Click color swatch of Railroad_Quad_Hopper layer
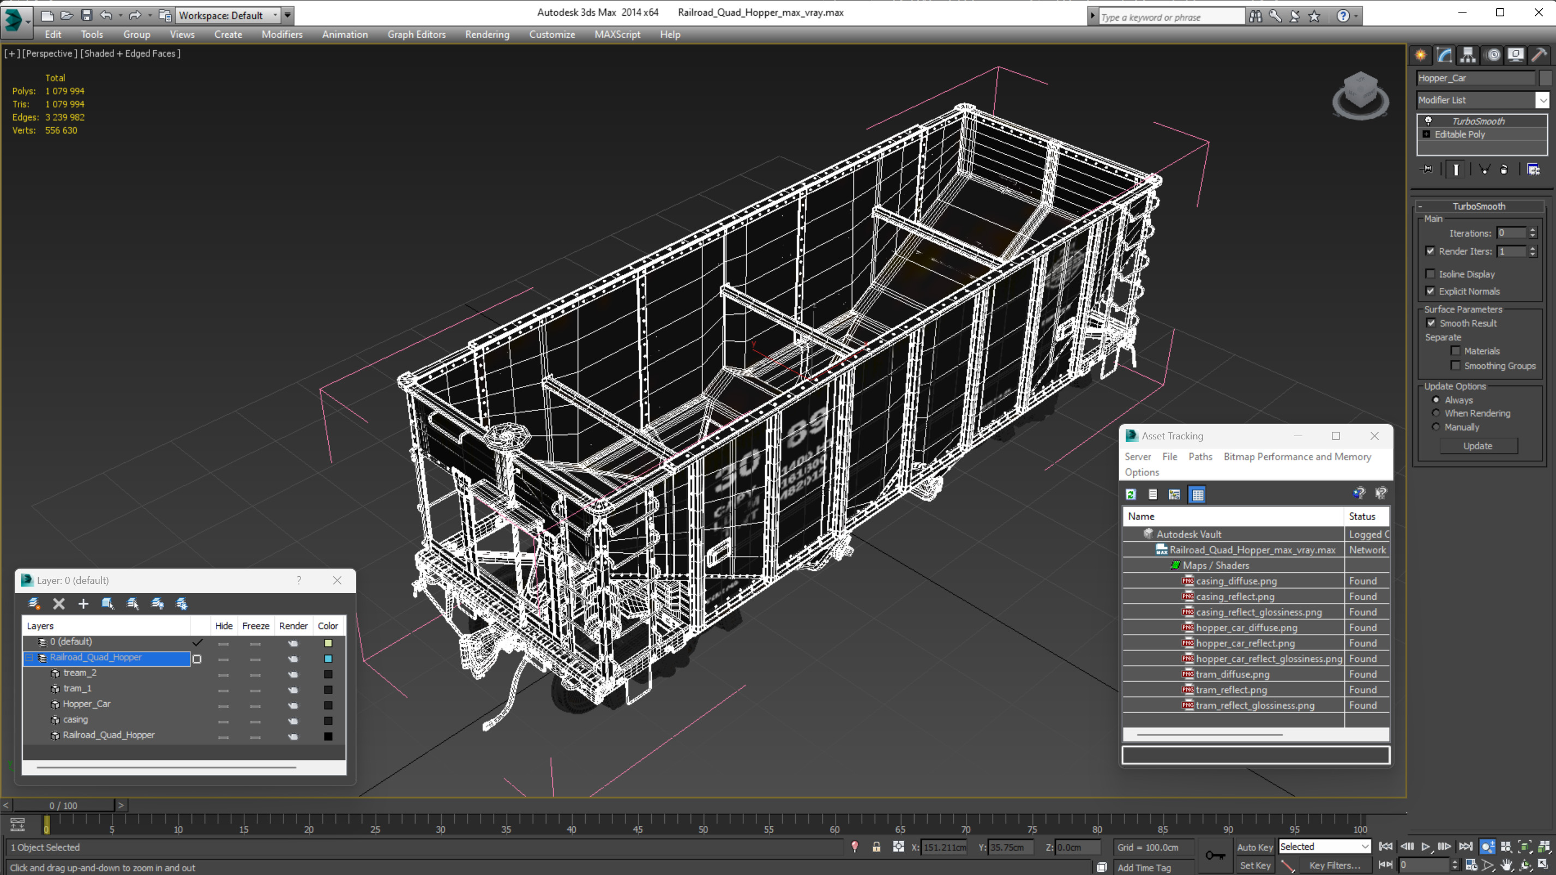This screenshot has height=875, width=1556. point(328,658)
